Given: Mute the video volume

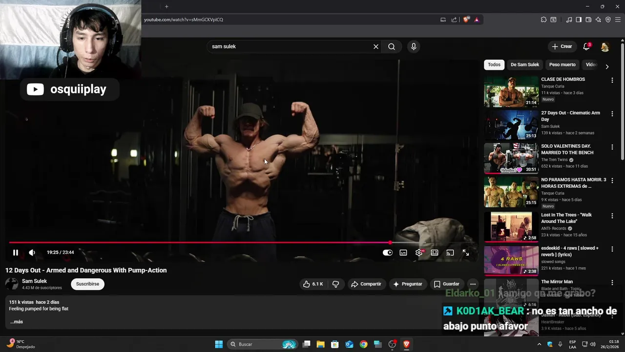Looking at the screenshot, I should (32, 252).
